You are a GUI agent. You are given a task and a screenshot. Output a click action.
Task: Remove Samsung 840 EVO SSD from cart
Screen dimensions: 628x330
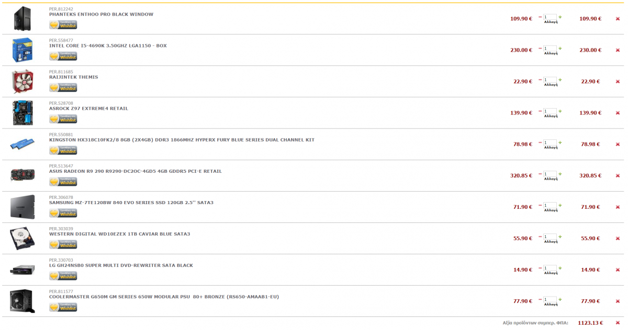click(618, 207)
